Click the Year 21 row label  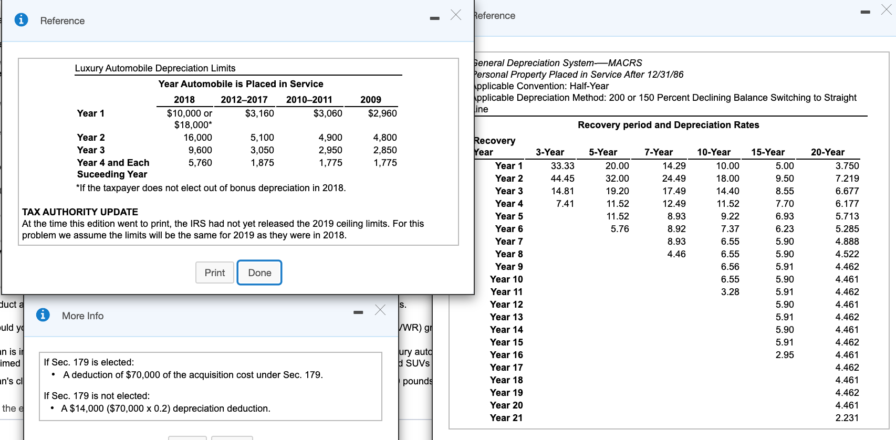506,418
